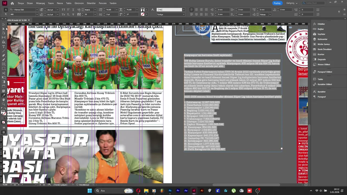Open the Degrade panel
Viewport: 347px width, 195px height.
coord(322,59)
